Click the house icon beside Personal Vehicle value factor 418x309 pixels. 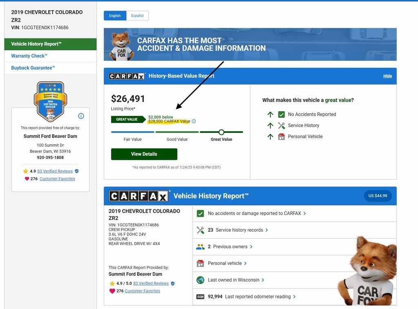[x=281, y=137]
